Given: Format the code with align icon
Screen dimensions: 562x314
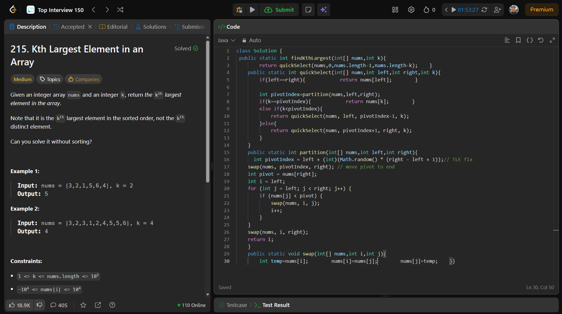Looking at the screenshot, I should [507, 40].
